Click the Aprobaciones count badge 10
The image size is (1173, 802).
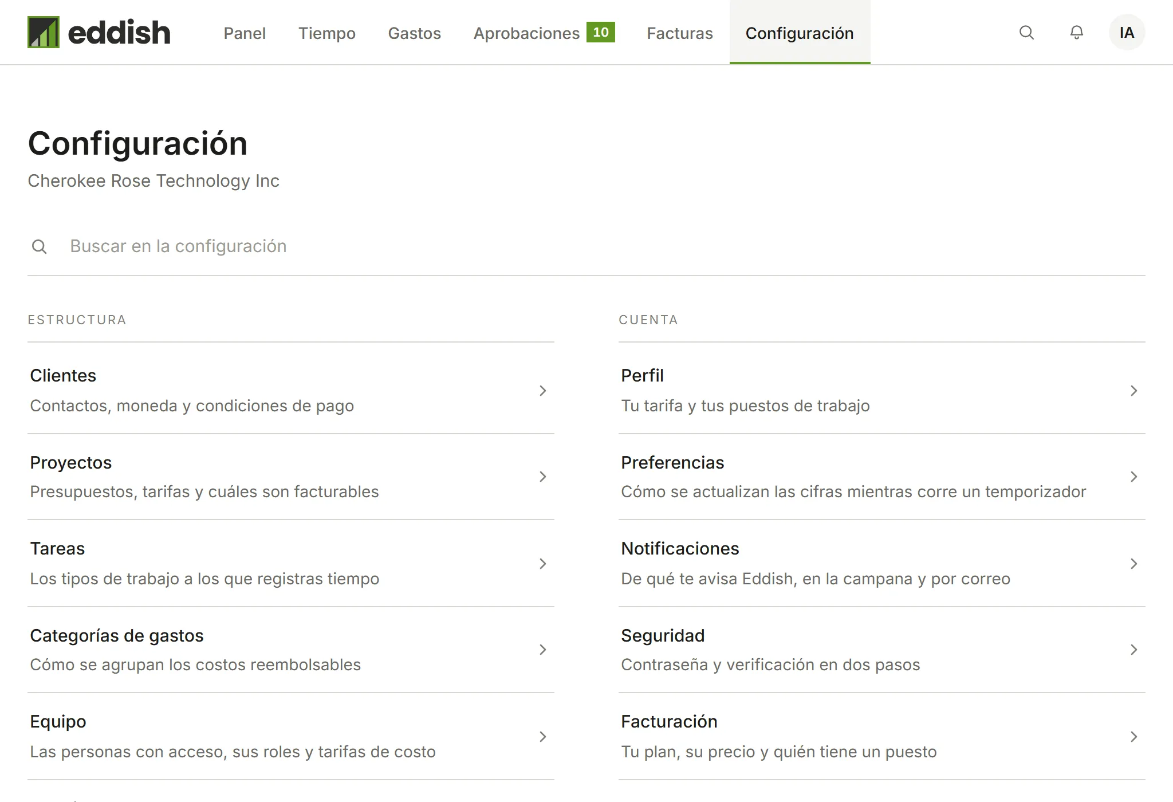pos(601,32)
